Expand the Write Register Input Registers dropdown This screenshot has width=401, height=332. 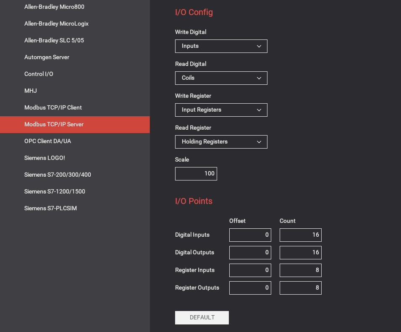221,110
